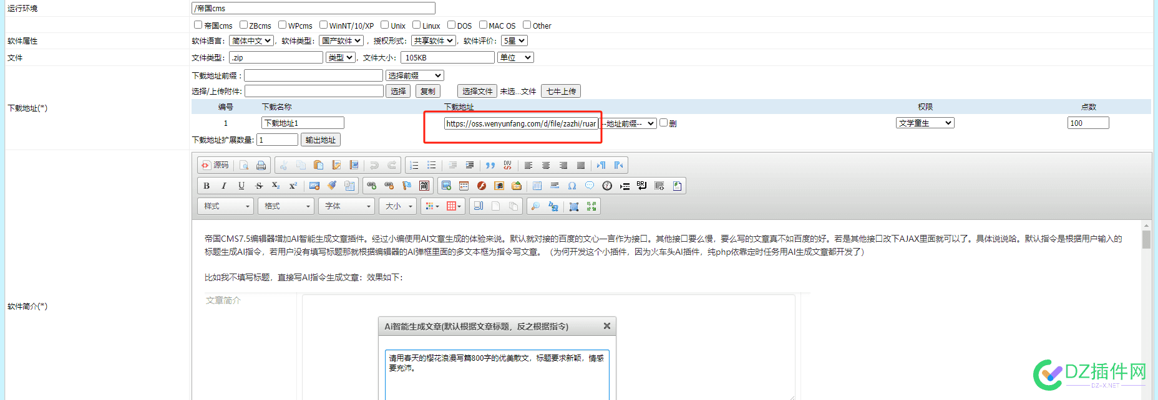1158x400 pixels.
Task: Click the 复制 button
Action: coord(428,91)
